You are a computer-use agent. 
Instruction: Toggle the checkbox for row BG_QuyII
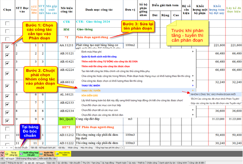coord(8,120)
